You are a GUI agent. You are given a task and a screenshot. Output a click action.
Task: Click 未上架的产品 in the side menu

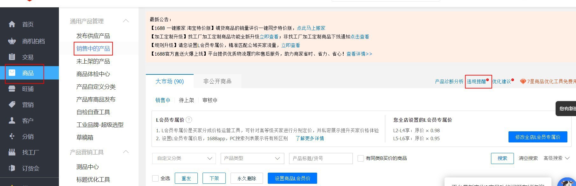tap(93, 61)
